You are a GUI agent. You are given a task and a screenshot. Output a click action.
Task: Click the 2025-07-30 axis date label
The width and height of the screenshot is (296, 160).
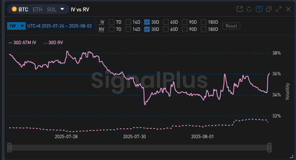(x=134, y=137)
